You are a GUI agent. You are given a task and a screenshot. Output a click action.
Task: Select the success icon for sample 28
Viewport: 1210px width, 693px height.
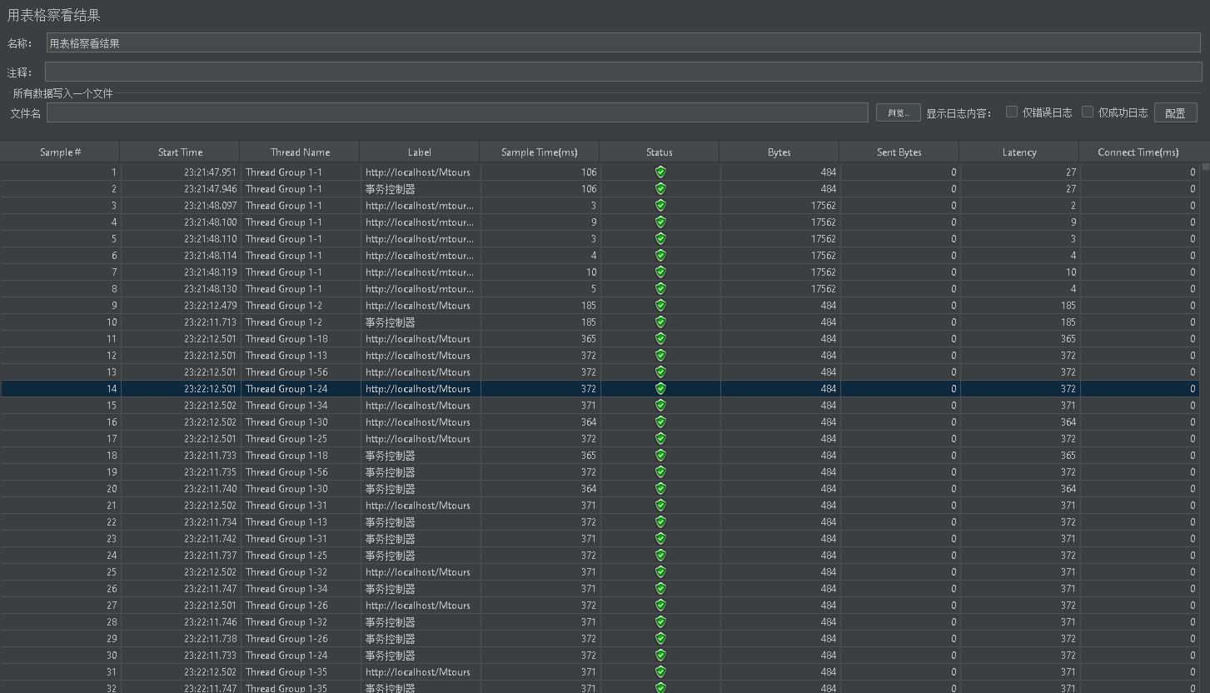tap(660, 622)
